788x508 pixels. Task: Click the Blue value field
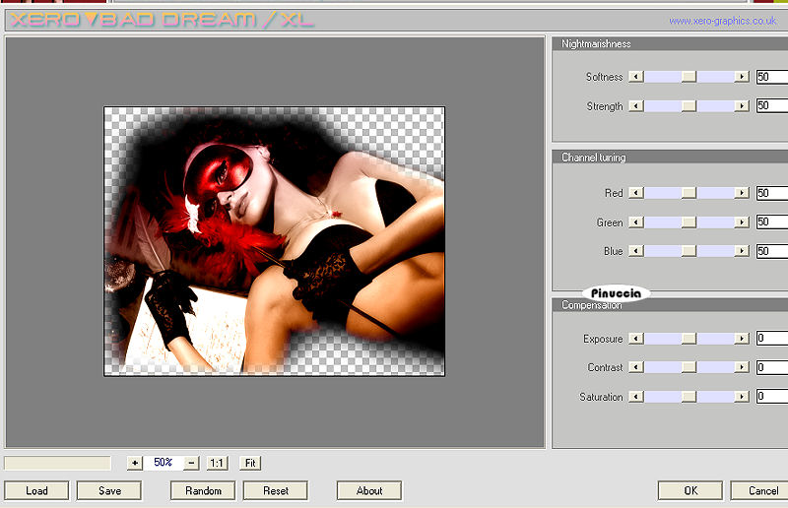point(772,251)
